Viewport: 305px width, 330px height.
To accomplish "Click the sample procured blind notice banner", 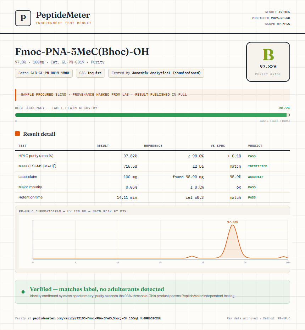I will 152,95.
